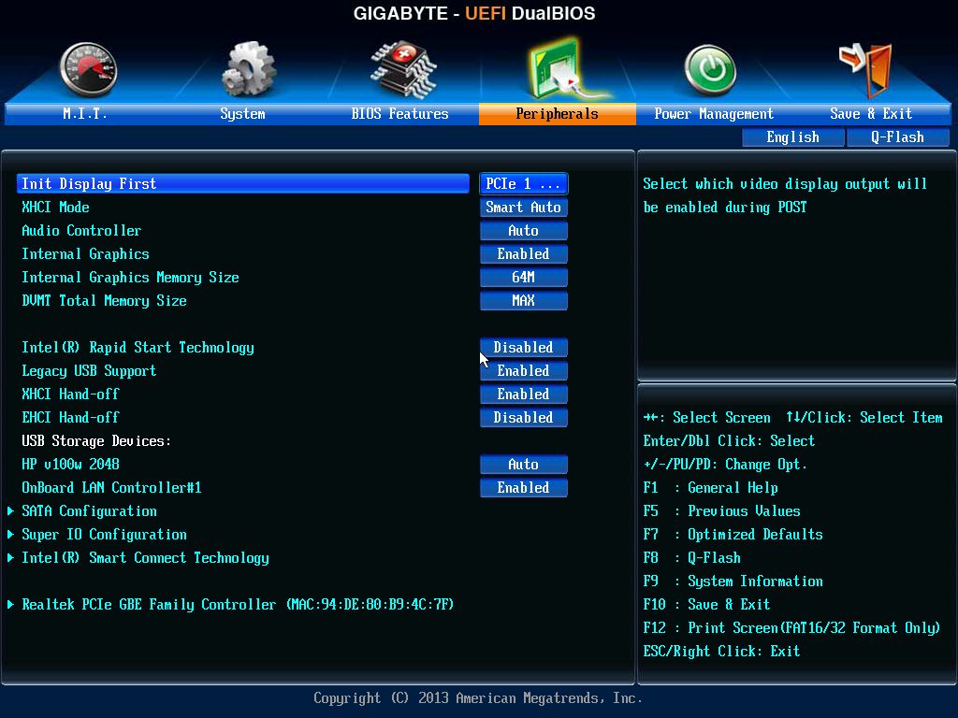The image size is (958, 718).
Task: Click the ESC/Right Click: Exit help line
Action: [721, 651]
